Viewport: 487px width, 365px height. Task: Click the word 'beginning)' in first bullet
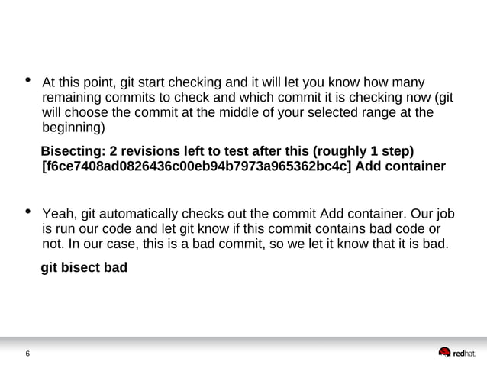[x=73, y=128]
